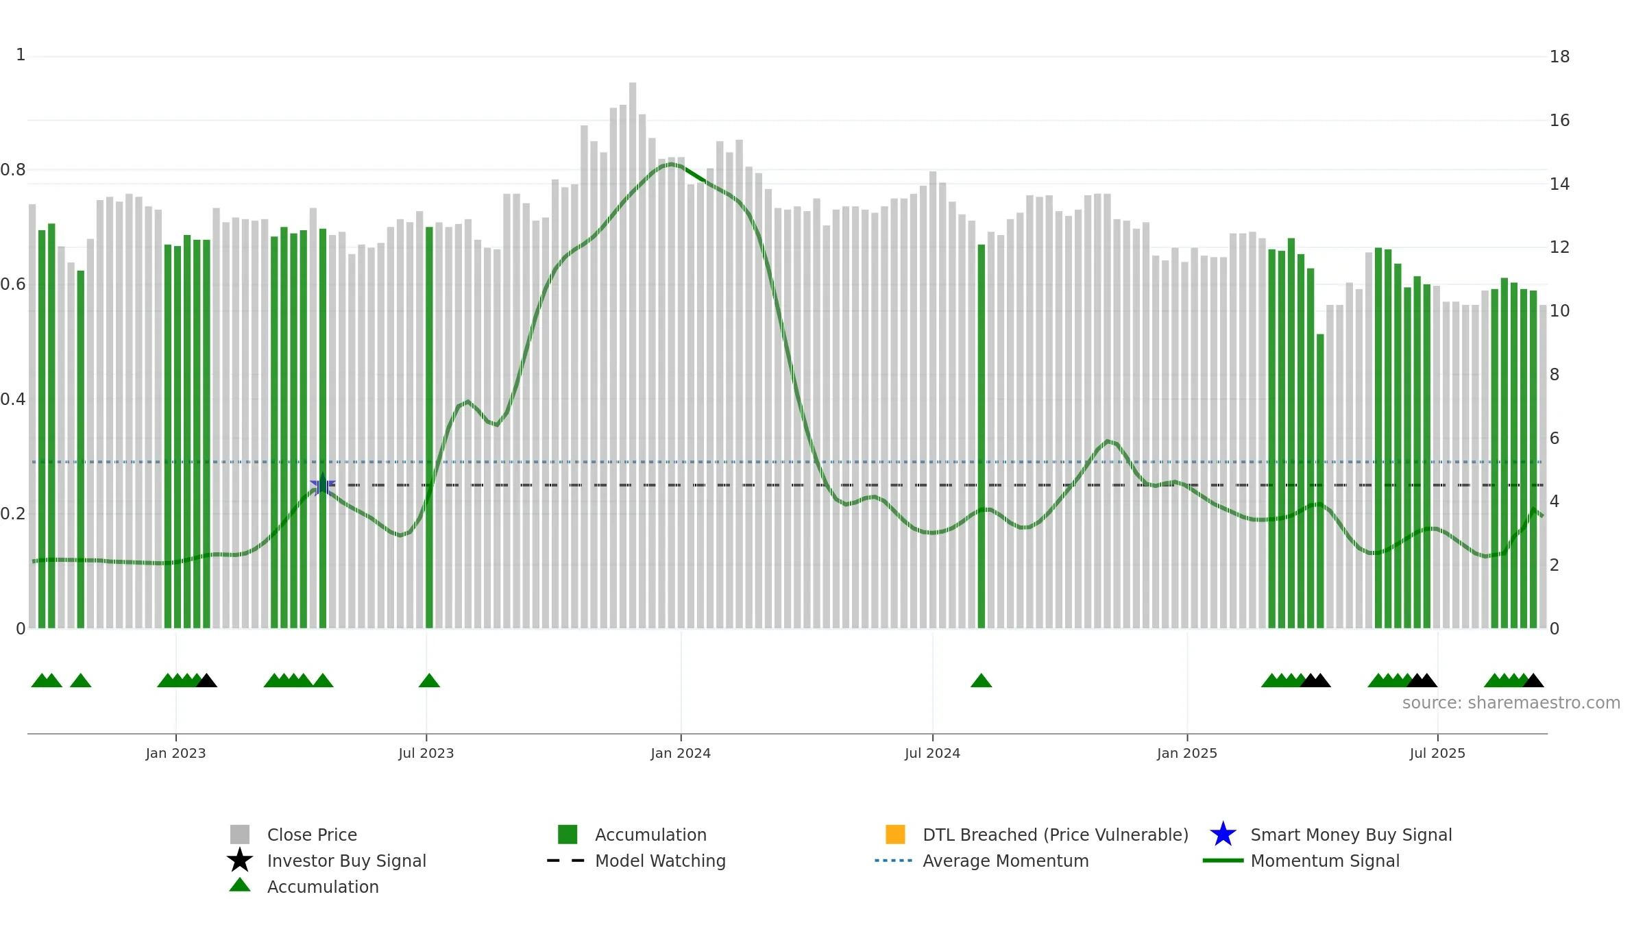Open the sharemaestro.com source link
Image resolution: width=1645 pixels, height=925 pixels.
1511,703
